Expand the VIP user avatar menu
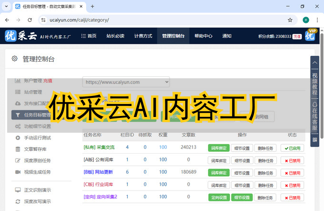Viewport: 324px width, 211px height. [x=310, y=36]
